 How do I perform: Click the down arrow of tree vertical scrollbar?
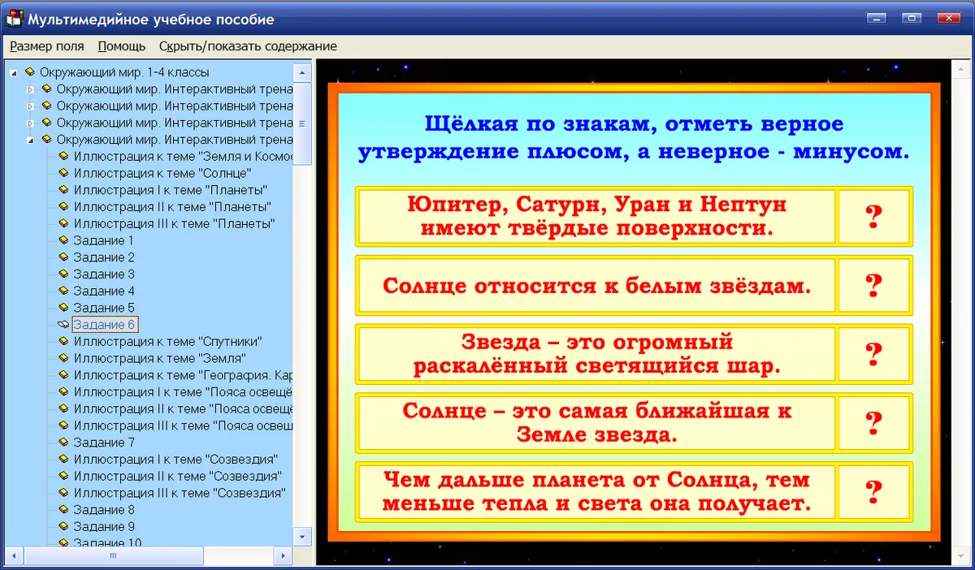302,537
